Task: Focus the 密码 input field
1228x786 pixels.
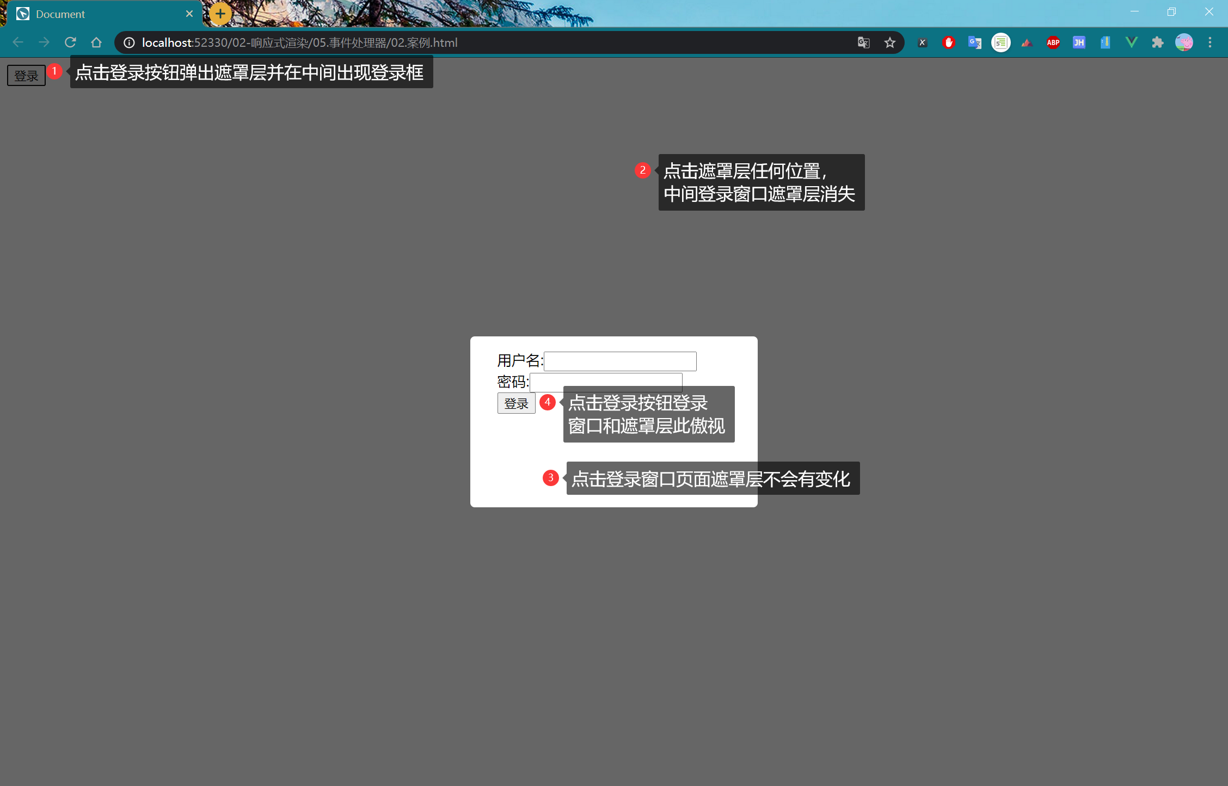Action: click(x=606, y=382)
